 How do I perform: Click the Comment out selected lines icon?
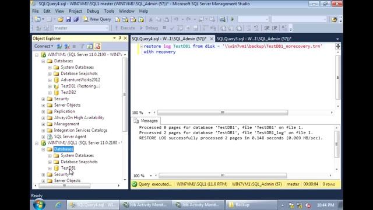[248, 28]
